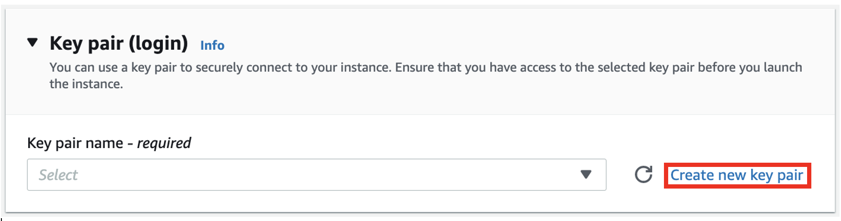
Task: Choose an existing key pair from combo box
Action: pyautogui.click(x=316, y=174)
